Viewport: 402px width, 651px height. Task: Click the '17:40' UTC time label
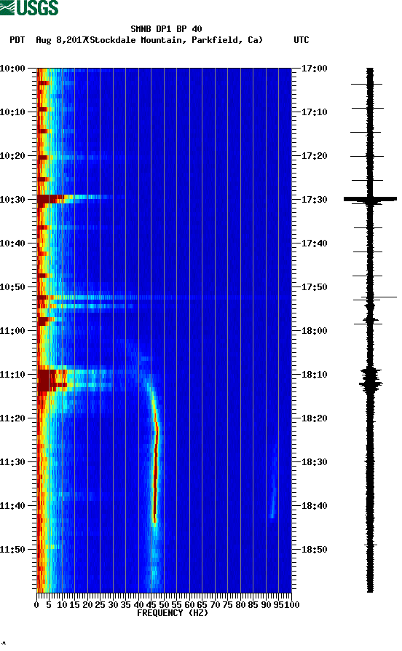coord(314,243)
